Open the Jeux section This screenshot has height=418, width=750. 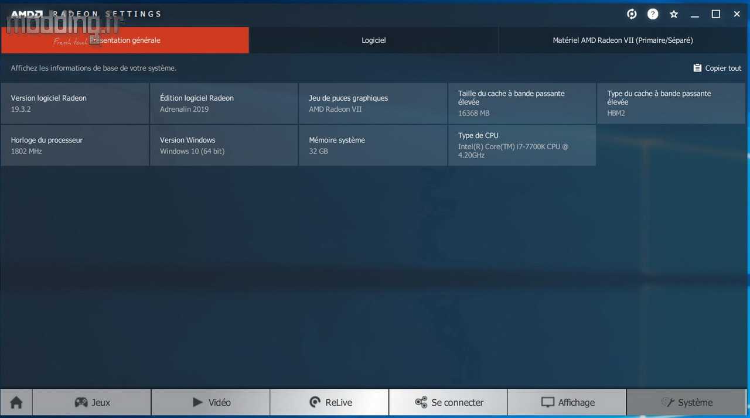pos(92,402)
